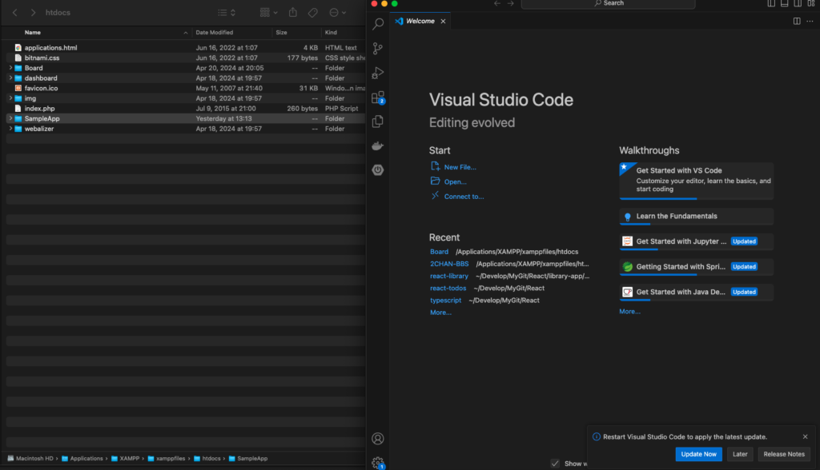Click Release Notes button
This screenshot has height=470, width=820.
pos(783,454)
